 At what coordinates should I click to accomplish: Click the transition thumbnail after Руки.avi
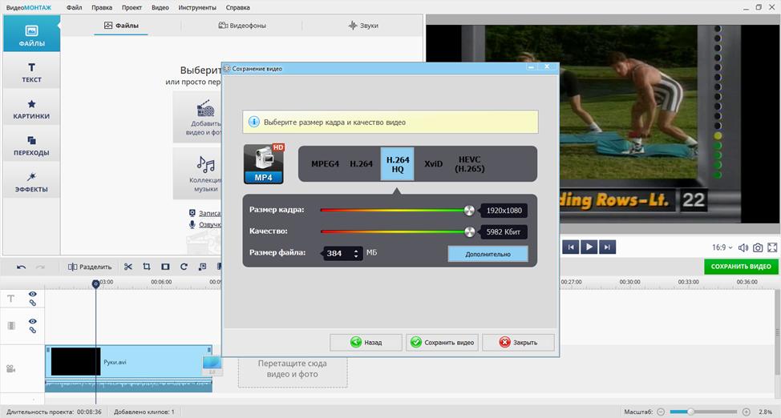(x=212, y=365)
